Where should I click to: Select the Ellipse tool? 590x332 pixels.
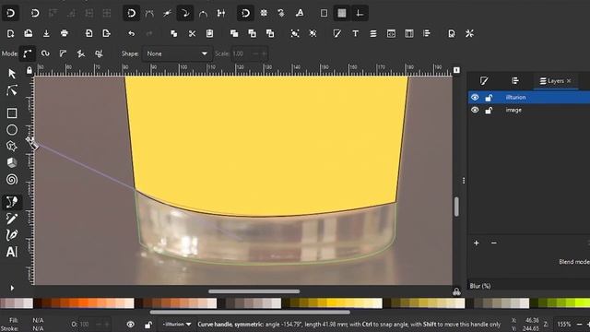[x=12, y=130]
